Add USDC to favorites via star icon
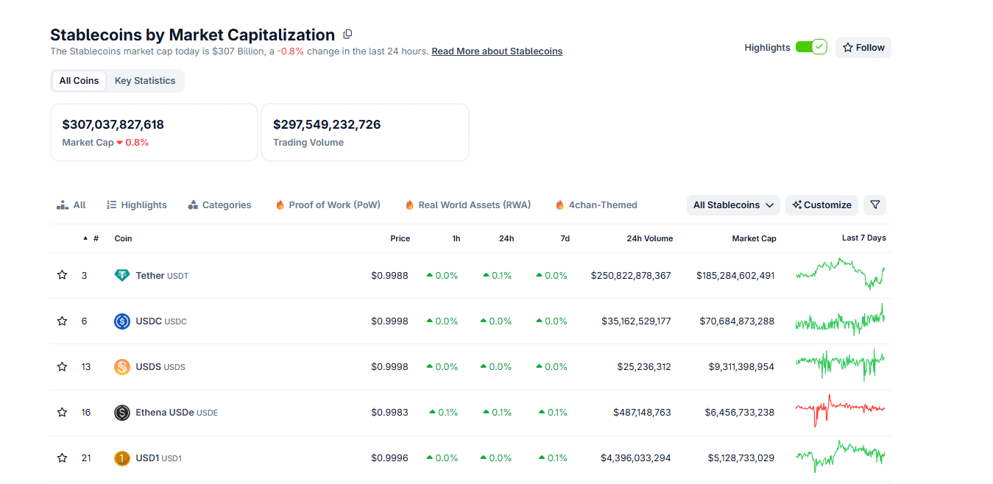 click(x=62, y=321)
